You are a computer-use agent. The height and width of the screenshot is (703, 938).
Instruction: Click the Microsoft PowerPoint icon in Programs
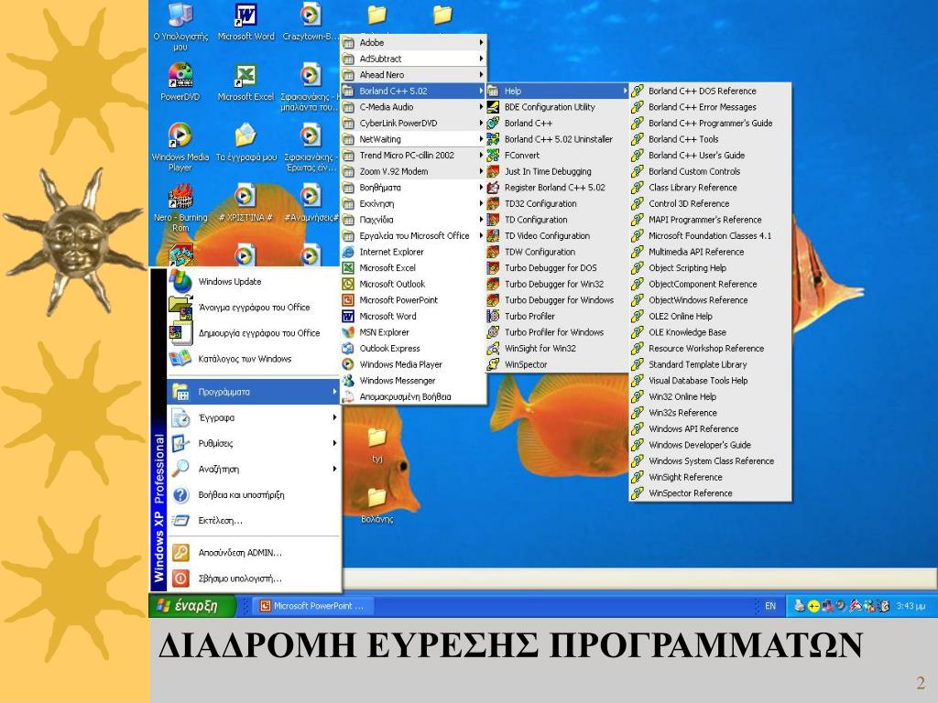tap(348, 300)
